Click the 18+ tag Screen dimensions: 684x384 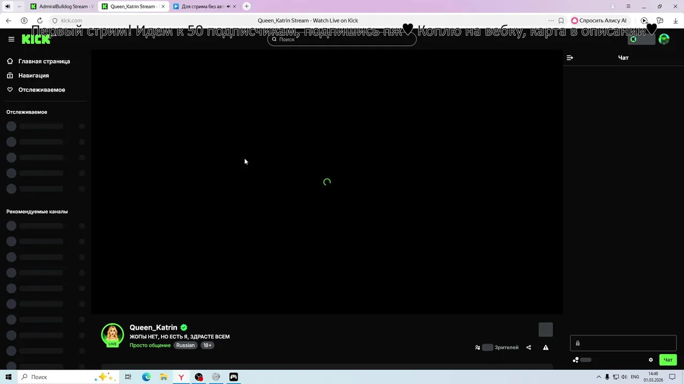(x=207, y=345)
